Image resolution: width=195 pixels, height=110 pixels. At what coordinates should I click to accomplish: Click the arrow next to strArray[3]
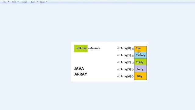[133, 70]
